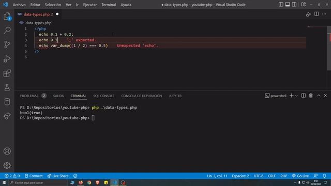
Task: Open the Ejecutar menu
Action: (x=90, y=5)
